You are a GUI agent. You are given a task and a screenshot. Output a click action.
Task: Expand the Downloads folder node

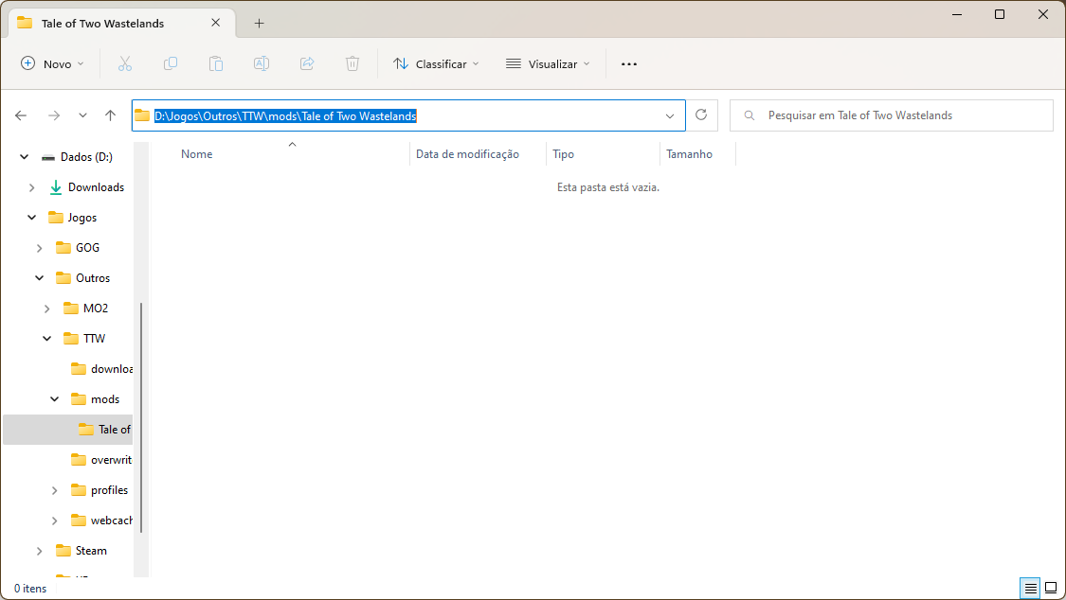pos(32,187)
